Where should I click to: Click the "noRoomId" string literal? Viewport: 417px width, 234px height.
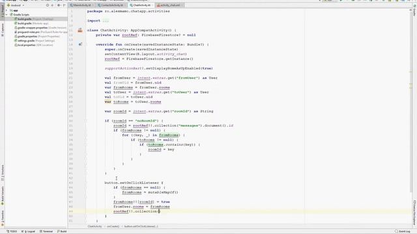[147, 121]
